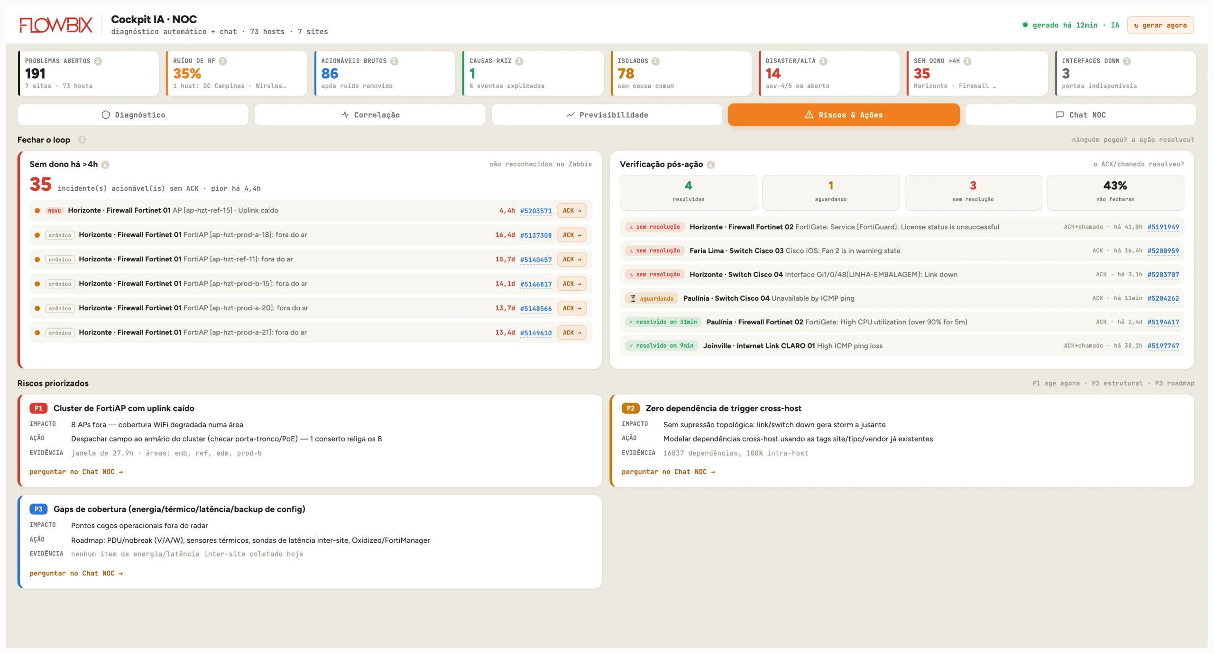The width and height of the screenshot is (1214, 654).
Task: Select the Previsibilidade tab
Action: point(607,115)
